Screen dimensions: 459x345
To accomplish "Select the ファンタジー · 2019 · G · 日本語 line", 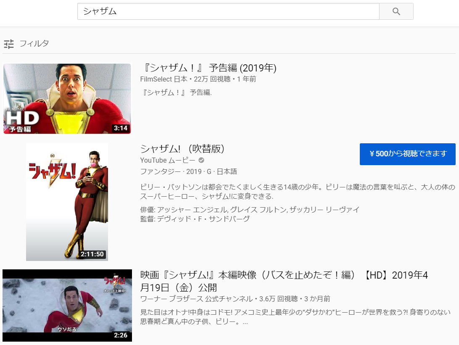I will (x=188, y=171).
